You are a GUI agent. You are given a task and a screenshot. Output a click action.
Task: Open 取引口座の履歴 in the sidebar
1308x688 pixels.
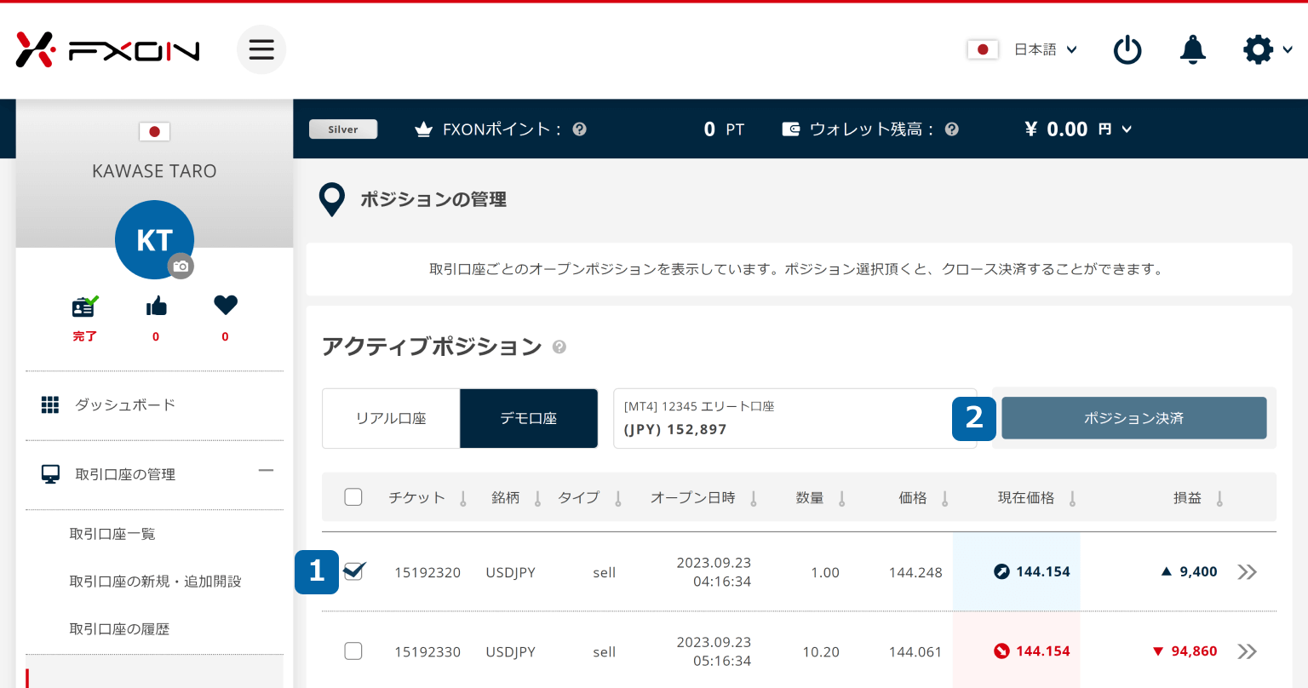coord(119,629)
